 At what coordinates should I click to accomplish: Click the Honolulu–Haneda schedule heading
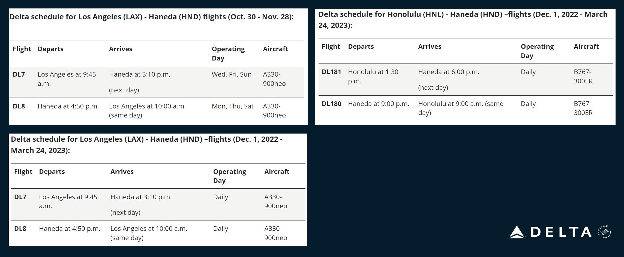click(x=463, y=20)
